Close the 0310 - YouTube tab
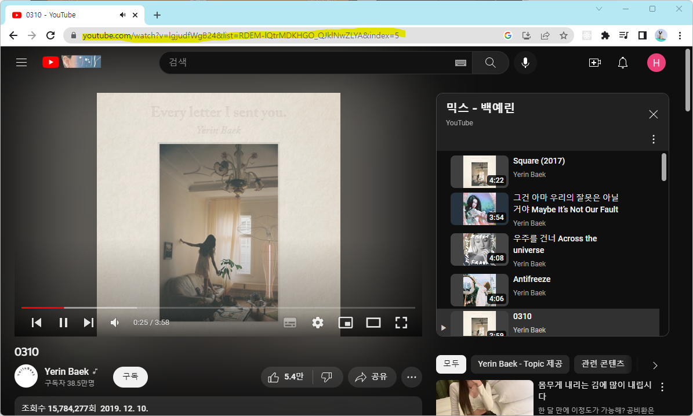 135,15
